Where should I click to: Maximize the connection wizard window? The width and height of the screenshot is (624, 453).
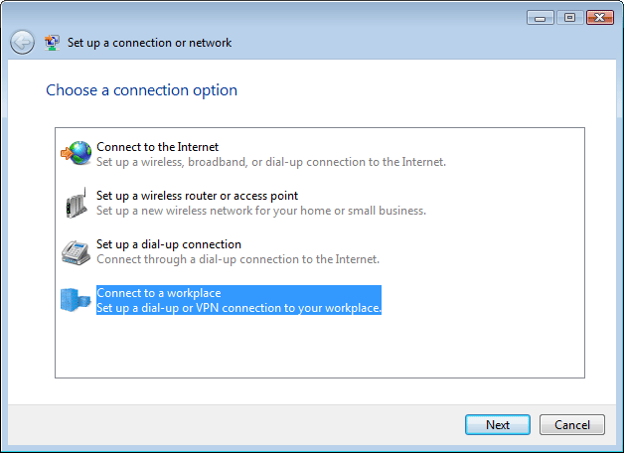(x=569, y=18)
